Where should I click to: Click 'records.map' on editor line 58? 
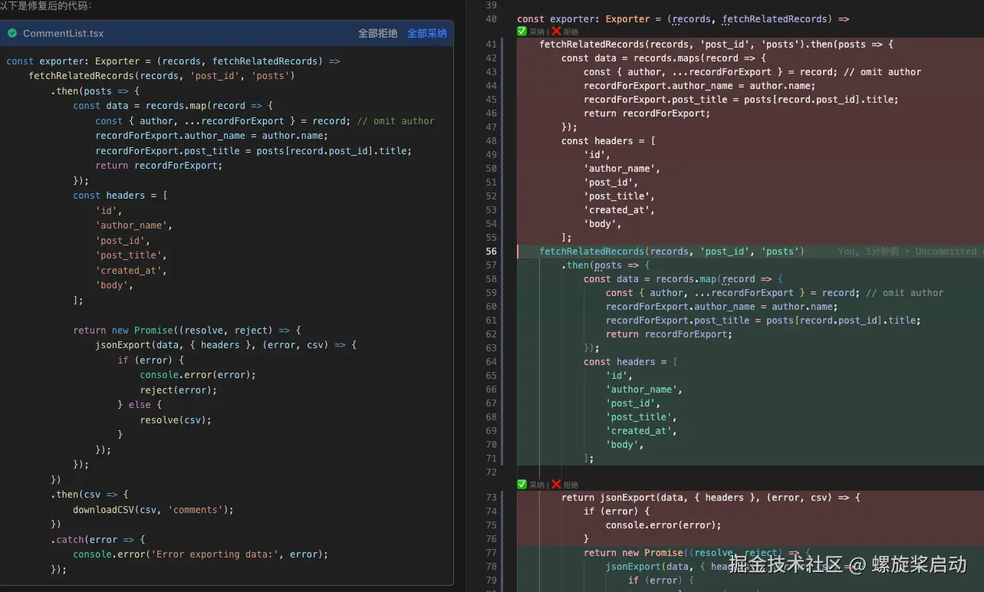pos(686,279)
